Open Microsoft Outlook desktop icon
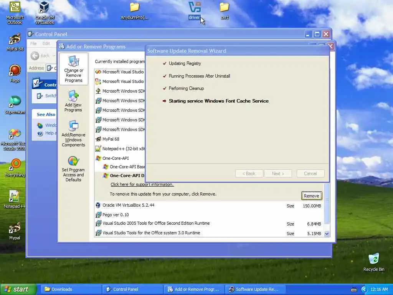 [15, 13]
